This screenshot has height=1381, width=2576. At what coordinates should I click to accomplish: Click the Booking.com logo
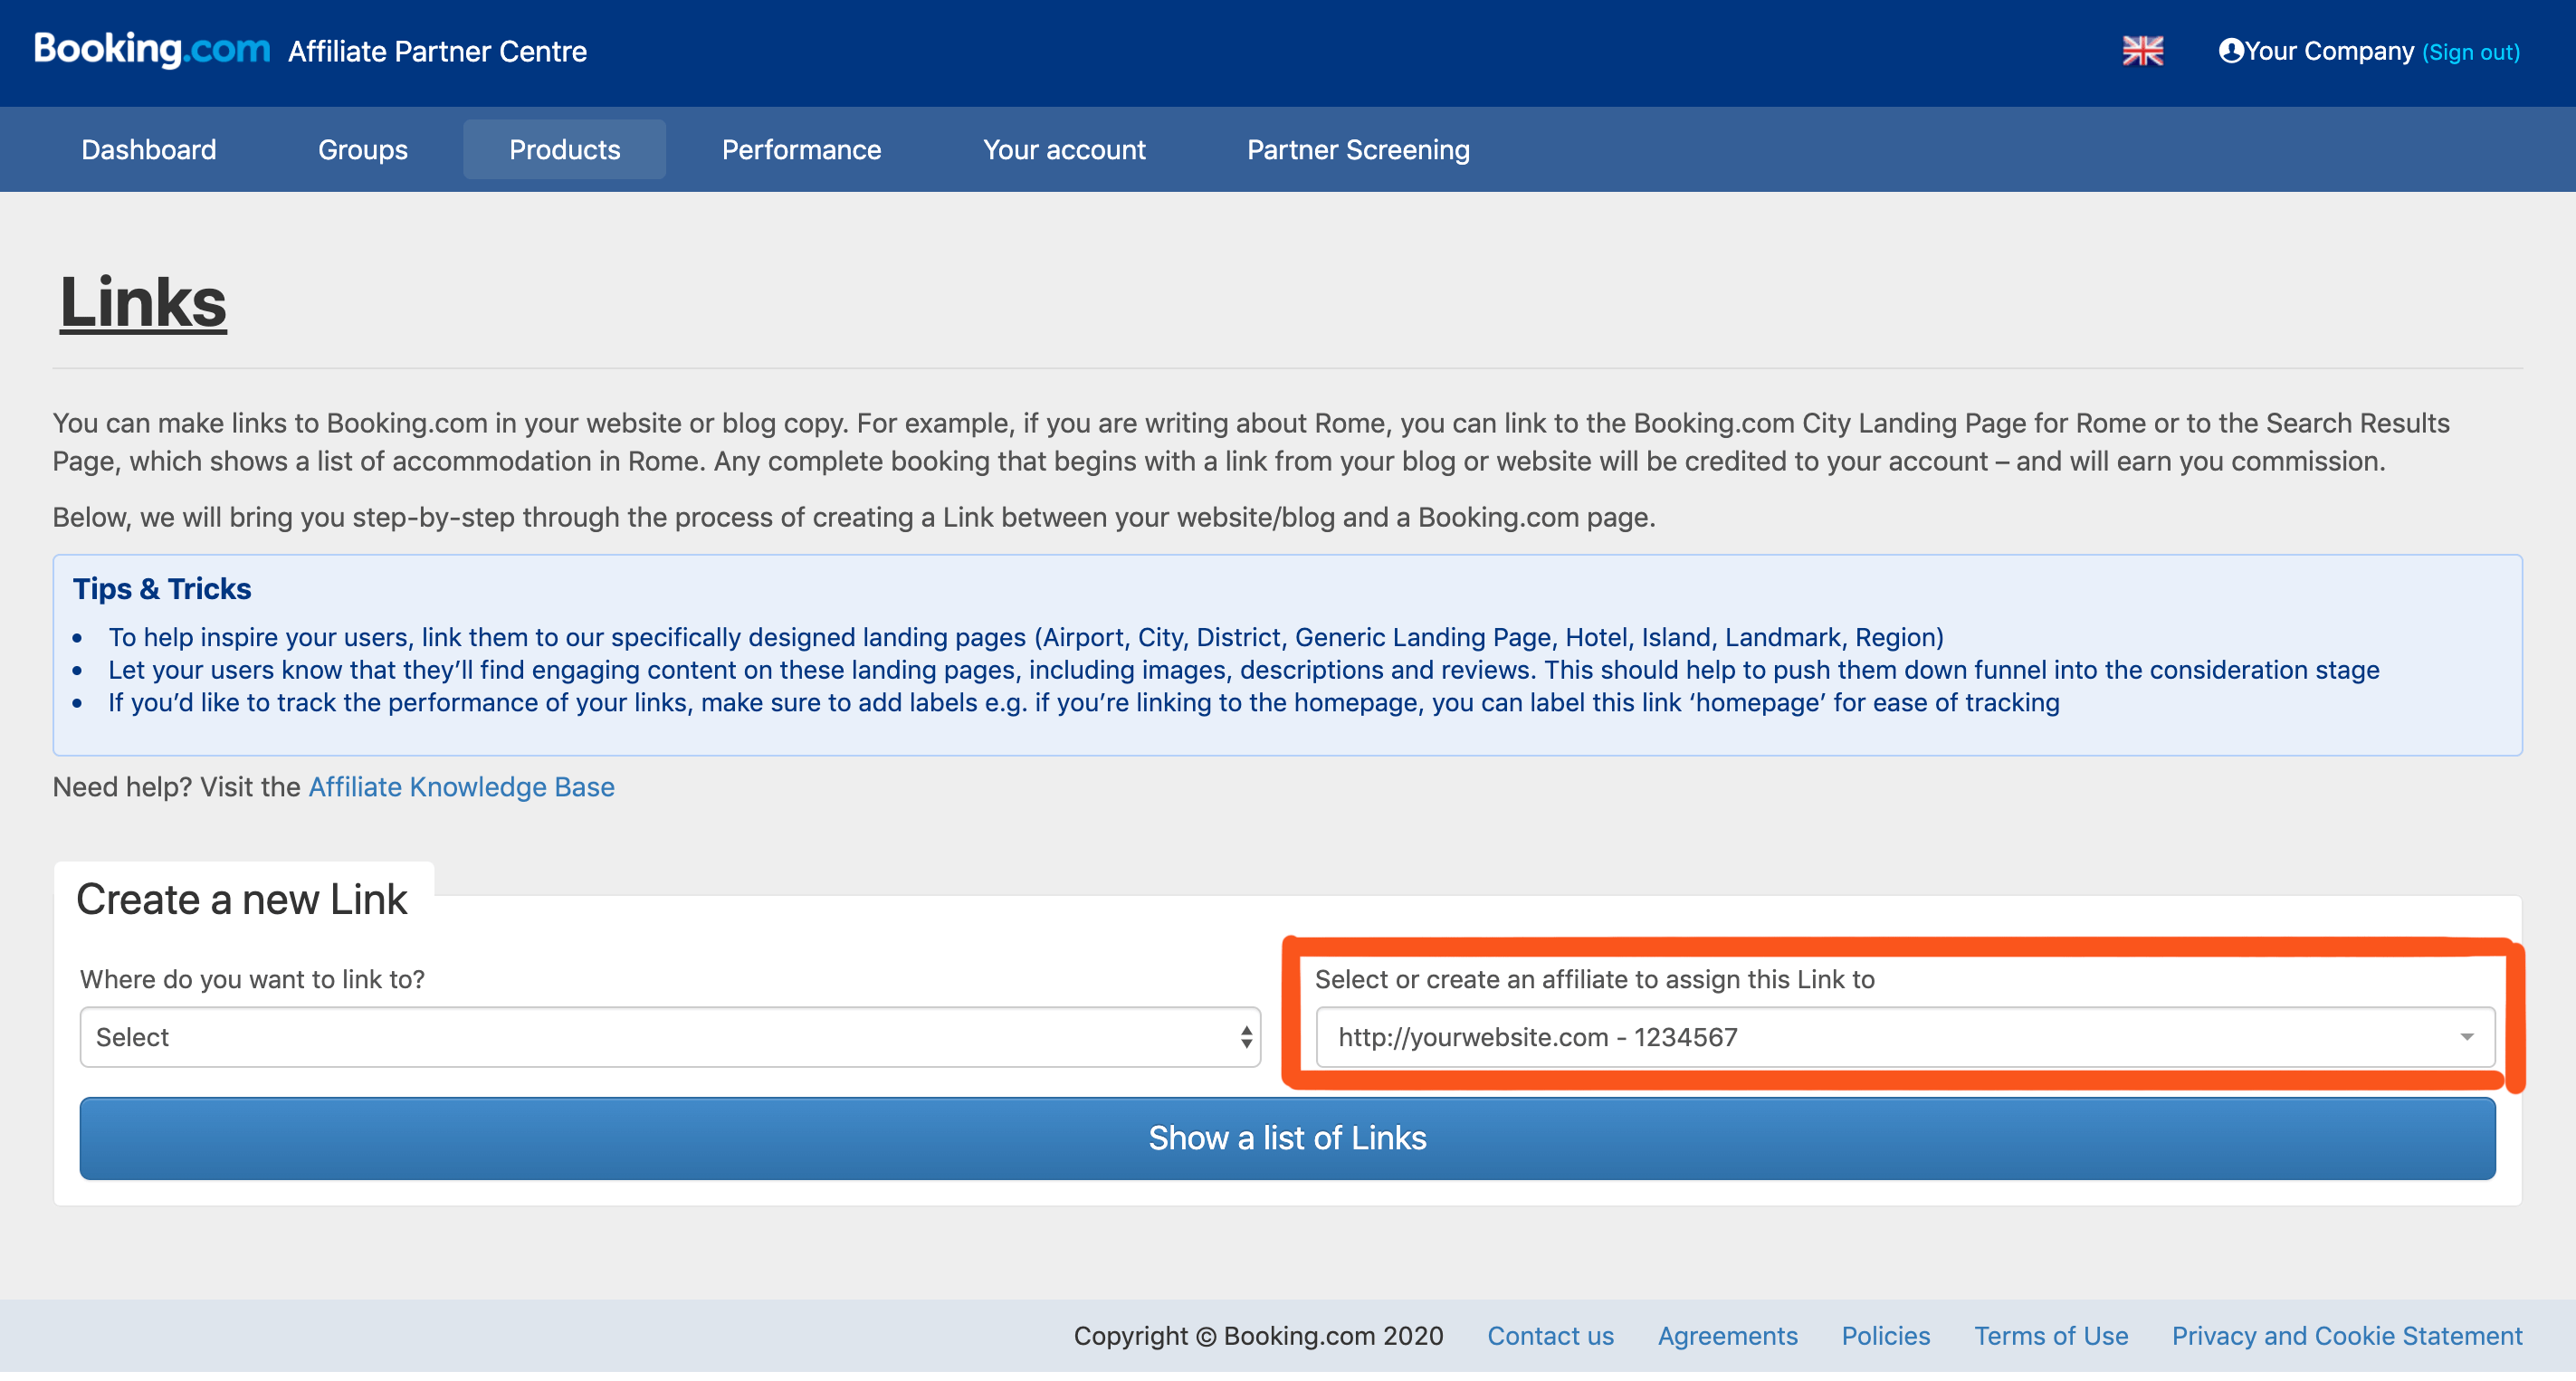pos(152,49)
